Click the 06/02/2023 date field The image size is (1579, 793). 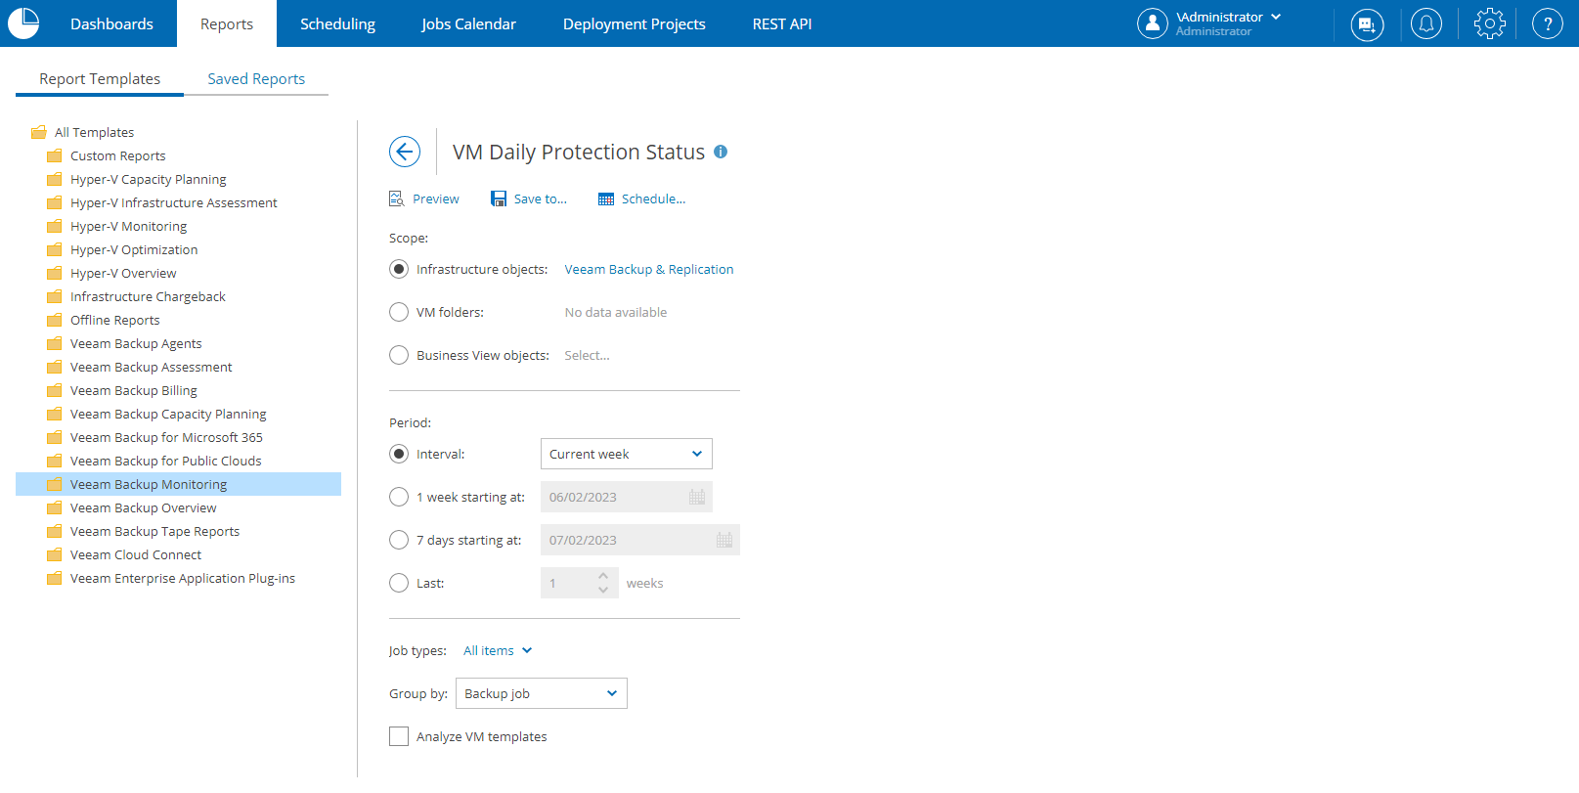(x=627, y=497)
